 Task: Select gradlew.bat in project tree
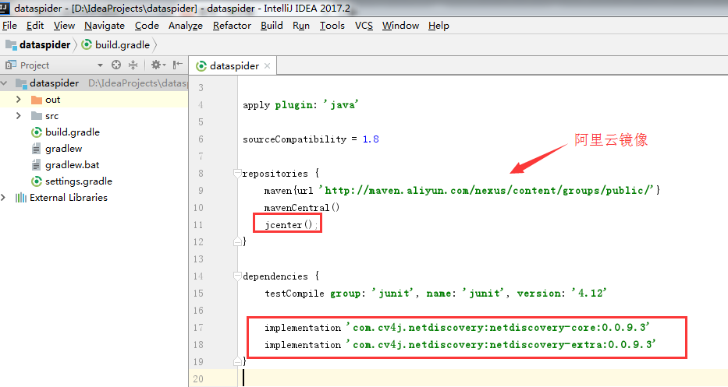tap(73, 165)
